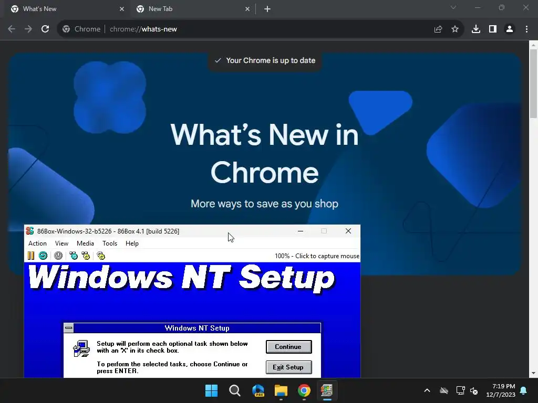Screen dimensions: 538x403
Task: Click Exit Setup button
Action: point(288,367)
